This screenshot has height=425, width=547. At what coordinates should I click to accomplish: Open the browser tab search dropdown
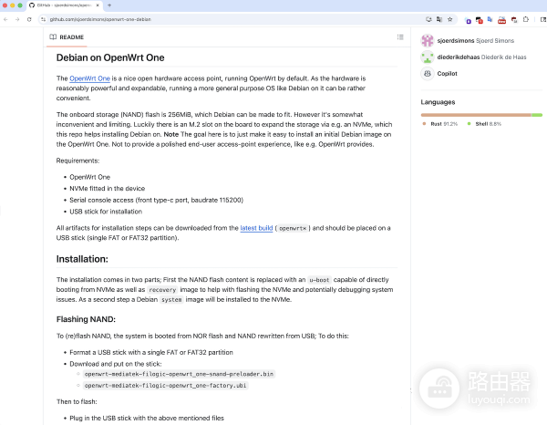[538, 5]
